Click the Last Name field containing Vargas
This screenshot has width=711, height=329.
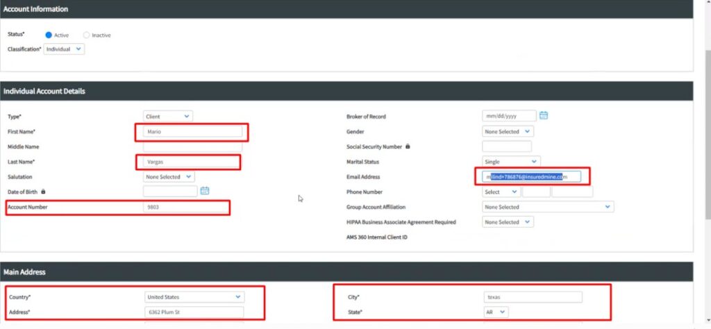click(x=192, y=162)
